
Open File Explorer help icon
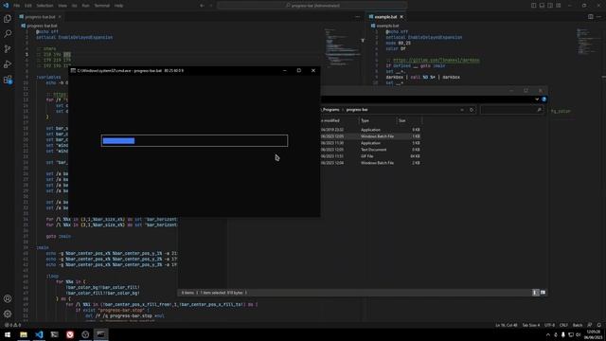pos(544,99)
